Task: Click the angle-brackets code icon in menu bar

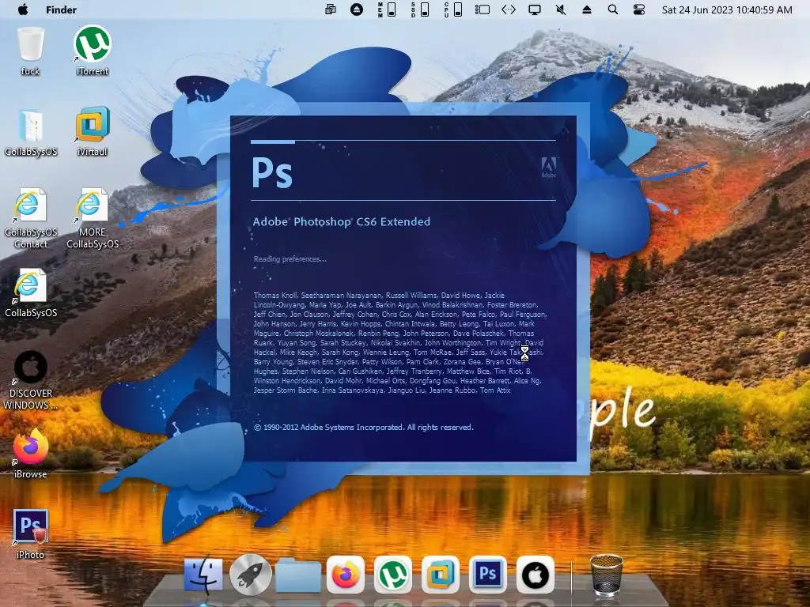Action: pos(509,9)
